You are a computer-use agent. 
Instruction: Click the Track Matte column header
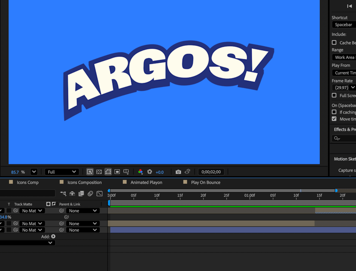[23, 204]
